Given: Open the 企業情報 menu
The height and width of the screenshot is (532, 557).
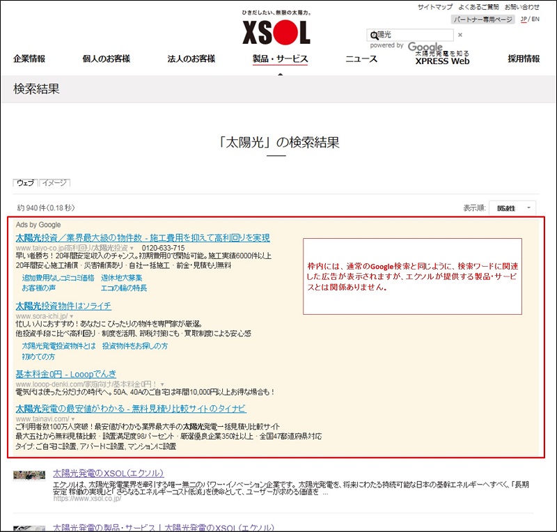Looking at the screenshot, I should [29, 58].
